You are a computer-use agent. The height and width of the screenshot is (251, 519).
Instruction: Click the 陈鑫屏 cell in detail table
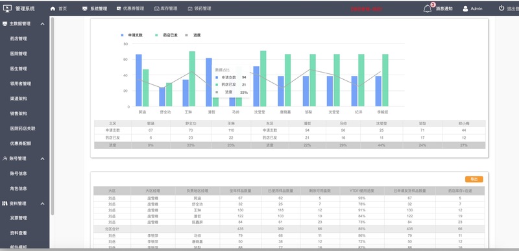197,222
